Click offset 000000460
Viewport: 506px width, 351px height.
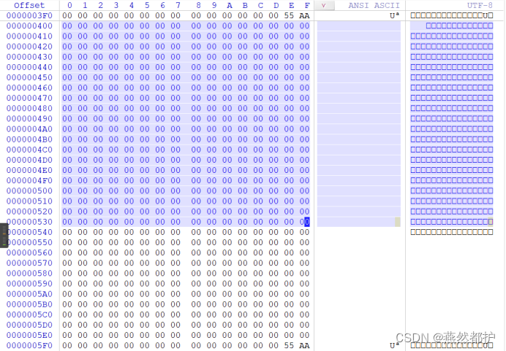tap(29, 88)
